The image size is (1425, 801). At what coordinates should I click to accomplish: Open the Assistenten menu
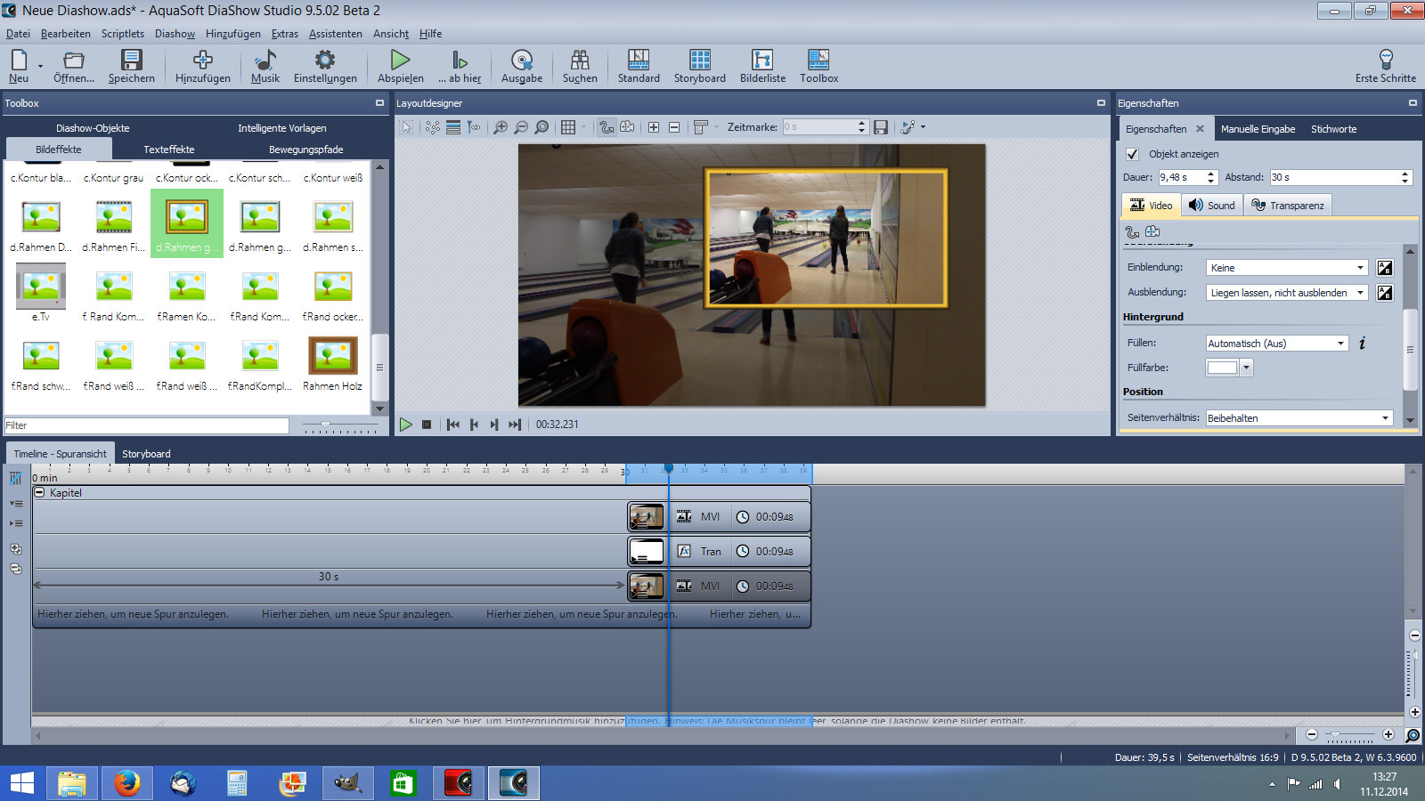[x=335, y=34]
